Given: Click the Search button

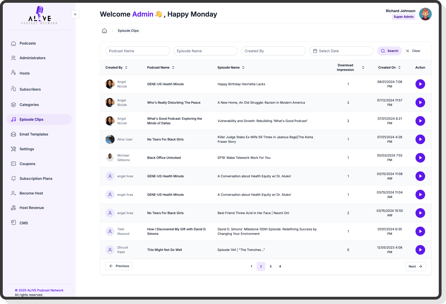Looking at the screenshot, I should 389,51.
